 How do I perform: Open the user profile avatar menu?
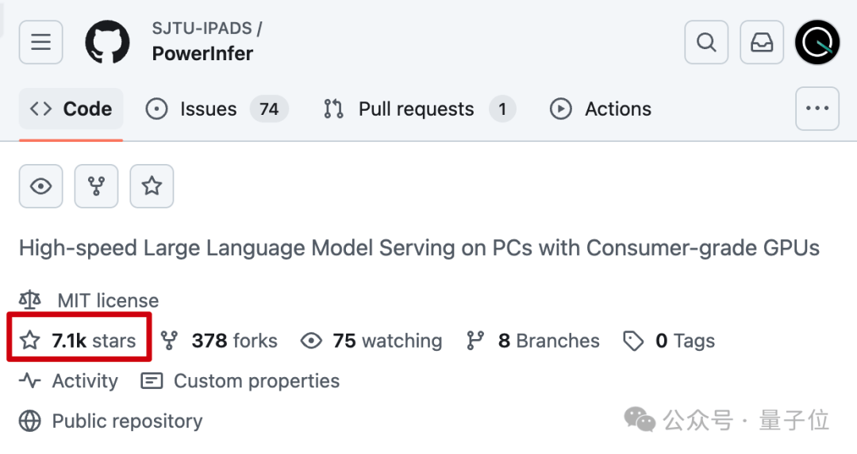(x=817, y=42)
